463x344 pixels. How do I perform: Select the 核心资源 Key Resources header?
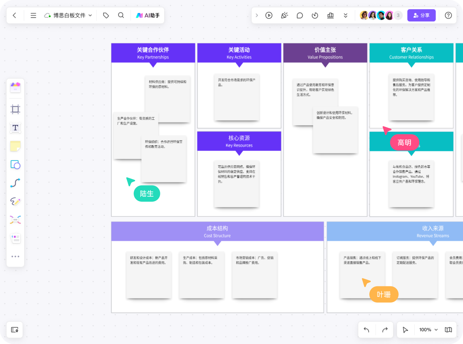click(239, 141)
